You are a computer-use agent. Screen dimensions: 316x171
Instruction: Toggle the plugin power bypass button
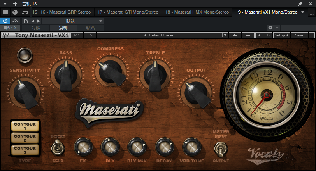pos(5,21)
